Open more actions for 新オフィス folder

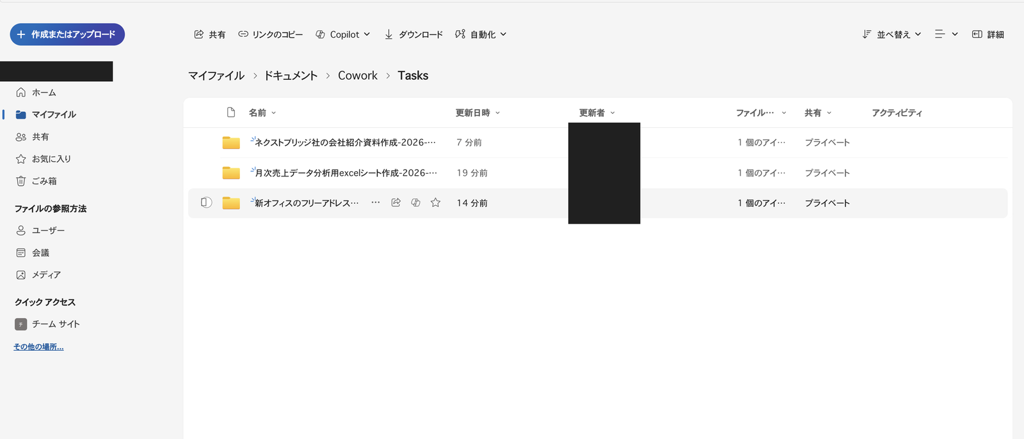376,203
